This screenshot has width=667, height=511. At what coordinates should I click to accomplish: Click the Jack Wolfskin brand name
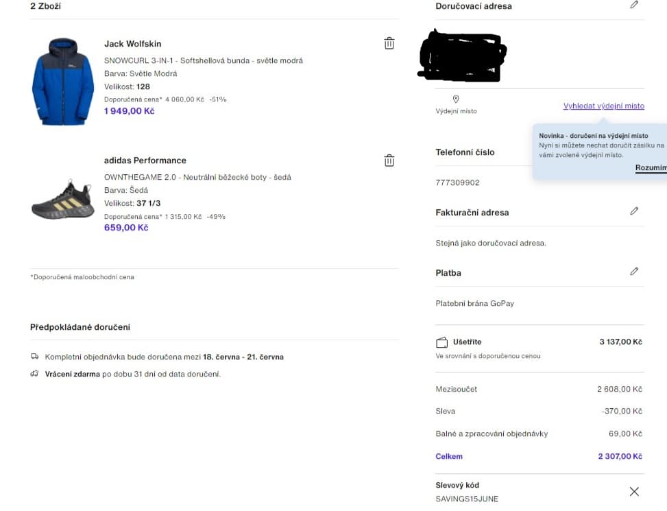pyautogui.click(x=133, y=44)
